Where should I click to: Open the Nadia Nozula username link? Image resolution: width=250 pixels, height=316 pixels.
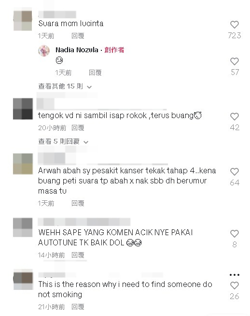coord(77,50)
